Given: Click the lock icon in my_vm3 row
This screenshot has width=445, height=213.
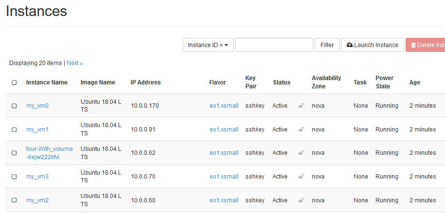Looking at the screenshot, I should 301,177.
